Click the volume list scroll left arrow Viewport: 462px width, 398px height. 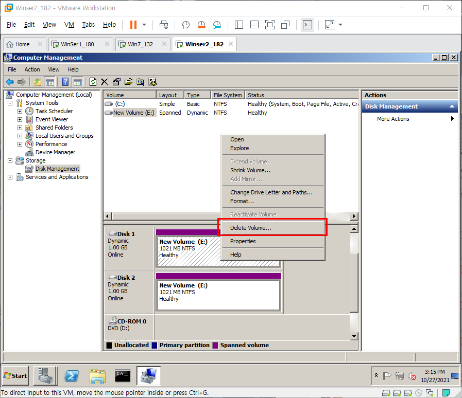[108, 216]
